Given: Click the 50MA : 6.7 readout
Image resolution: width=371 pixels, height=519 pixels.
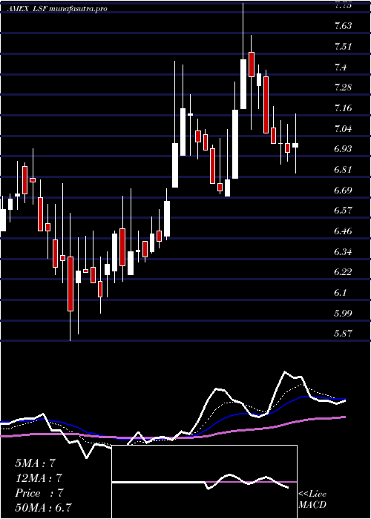Looking at the screenshot, I should (43, 508).
